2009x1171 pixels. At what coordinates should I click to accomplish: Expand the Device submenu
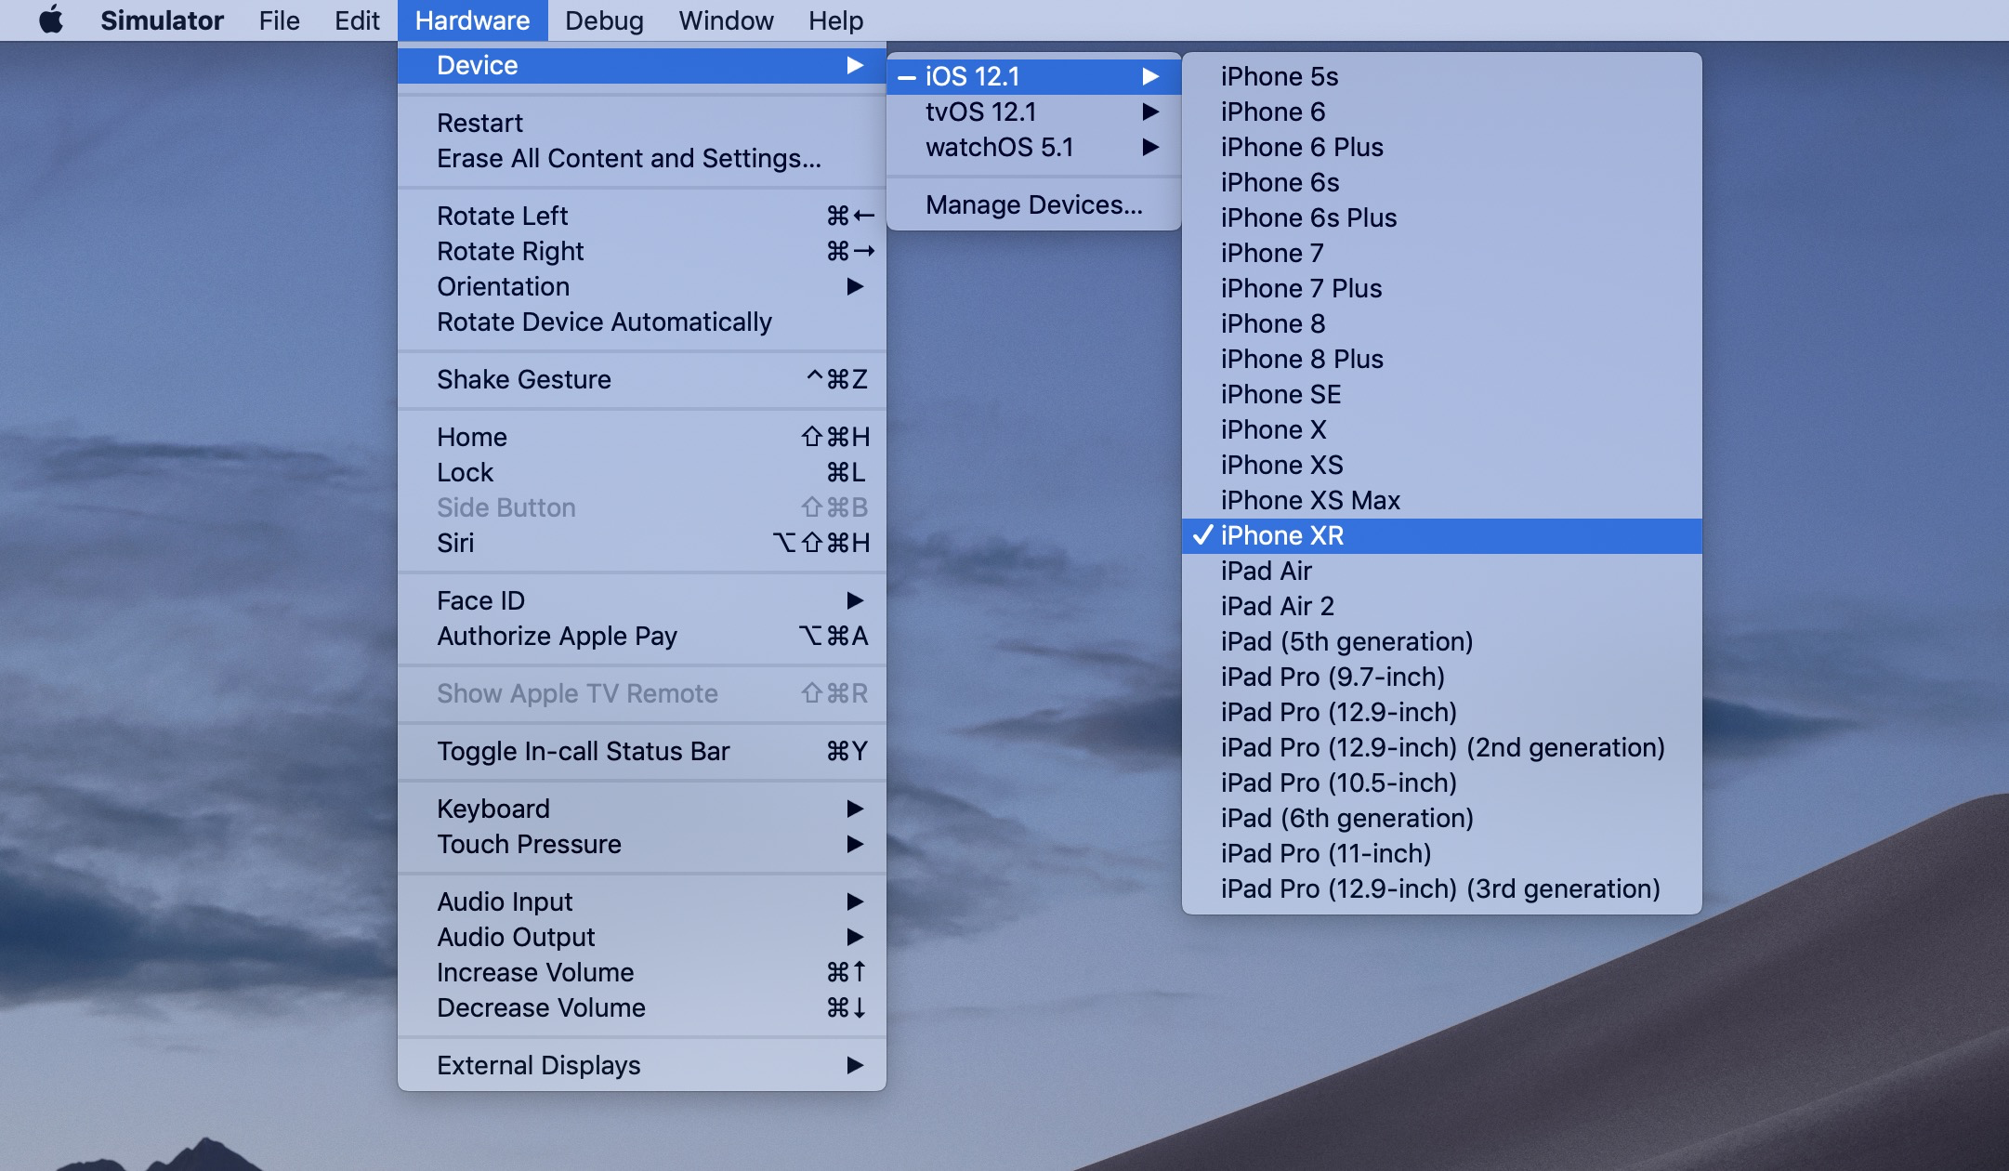[x=641, y=65]
